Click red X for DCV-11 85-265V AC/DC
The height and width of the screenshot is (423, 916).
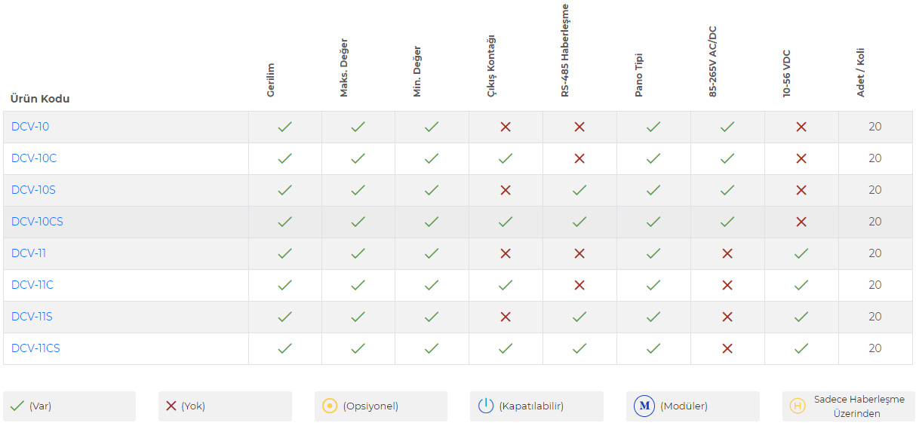point(727,253)
